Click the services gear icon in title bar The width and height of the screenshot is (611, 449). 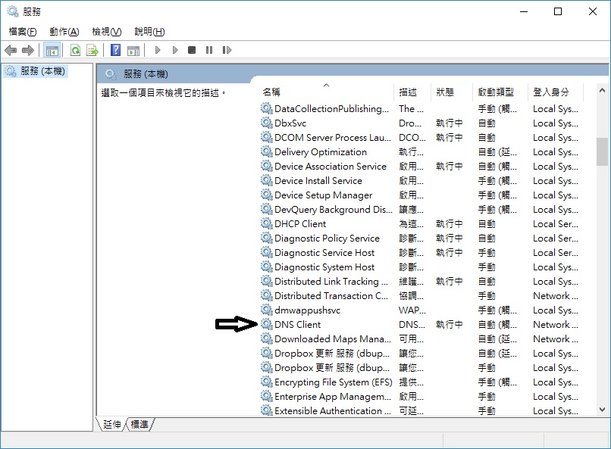[x=12, y=11]
